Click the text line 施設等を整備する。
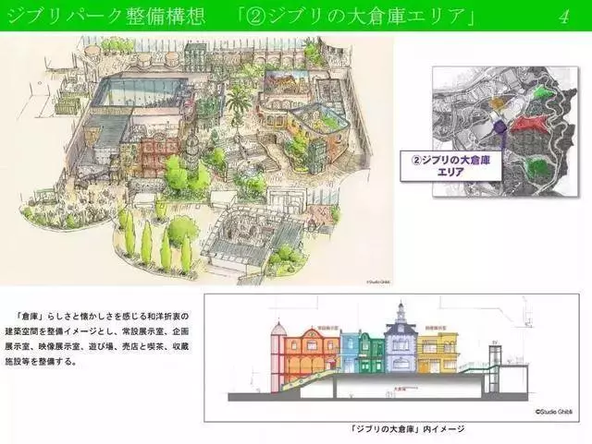 (x=41, y=362)
